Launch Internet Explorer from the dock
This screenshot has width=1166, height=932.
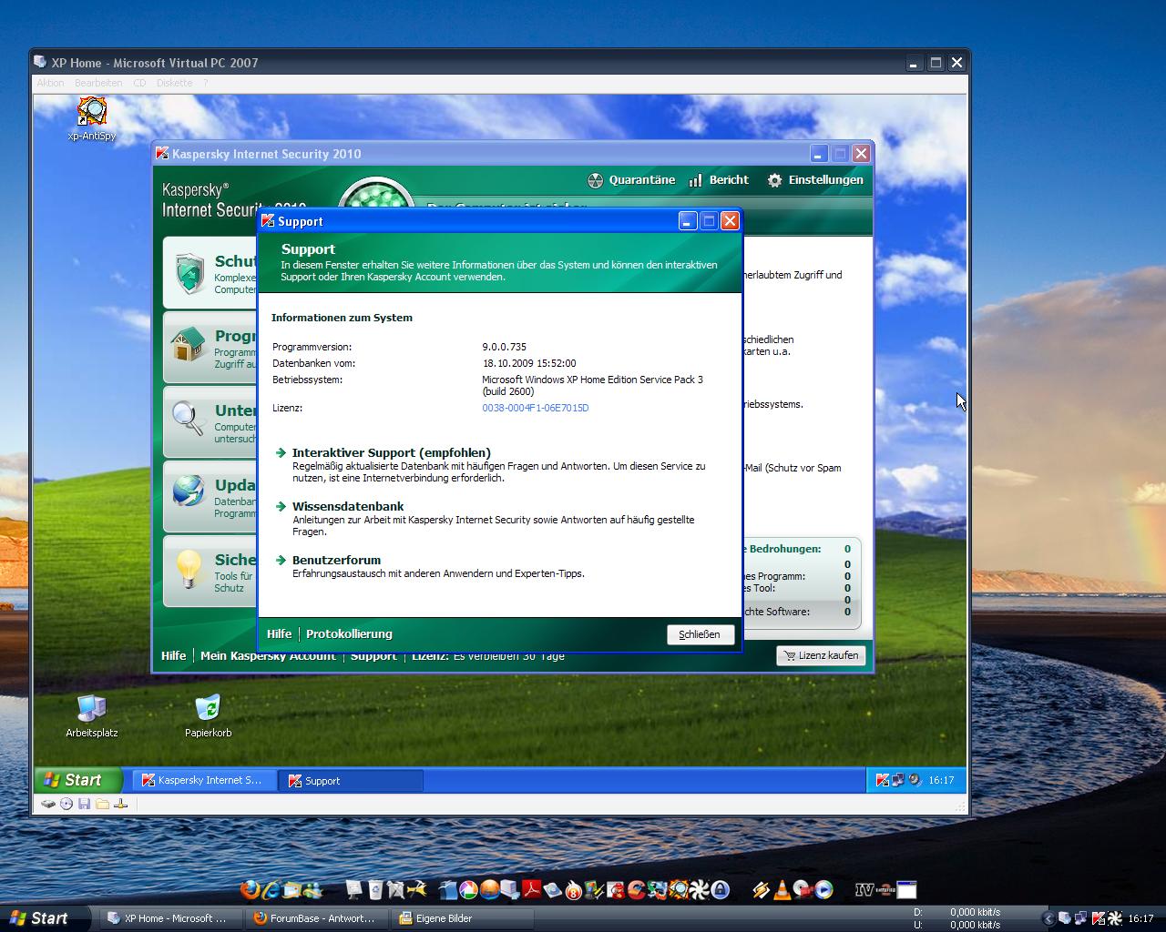coord(271,890)
